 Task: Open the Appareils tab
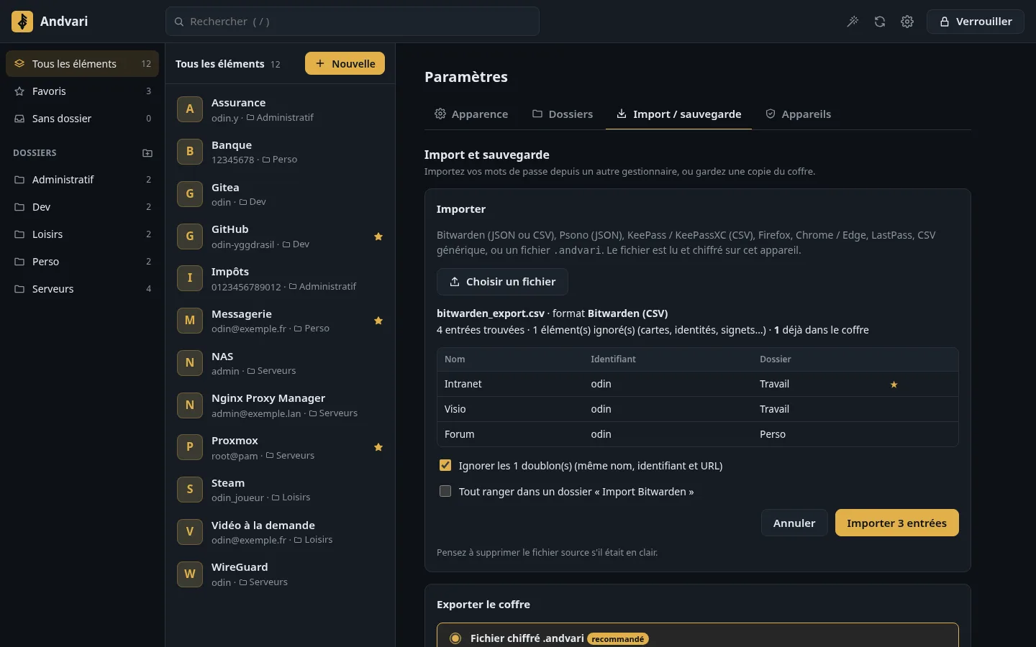[798, 114]
